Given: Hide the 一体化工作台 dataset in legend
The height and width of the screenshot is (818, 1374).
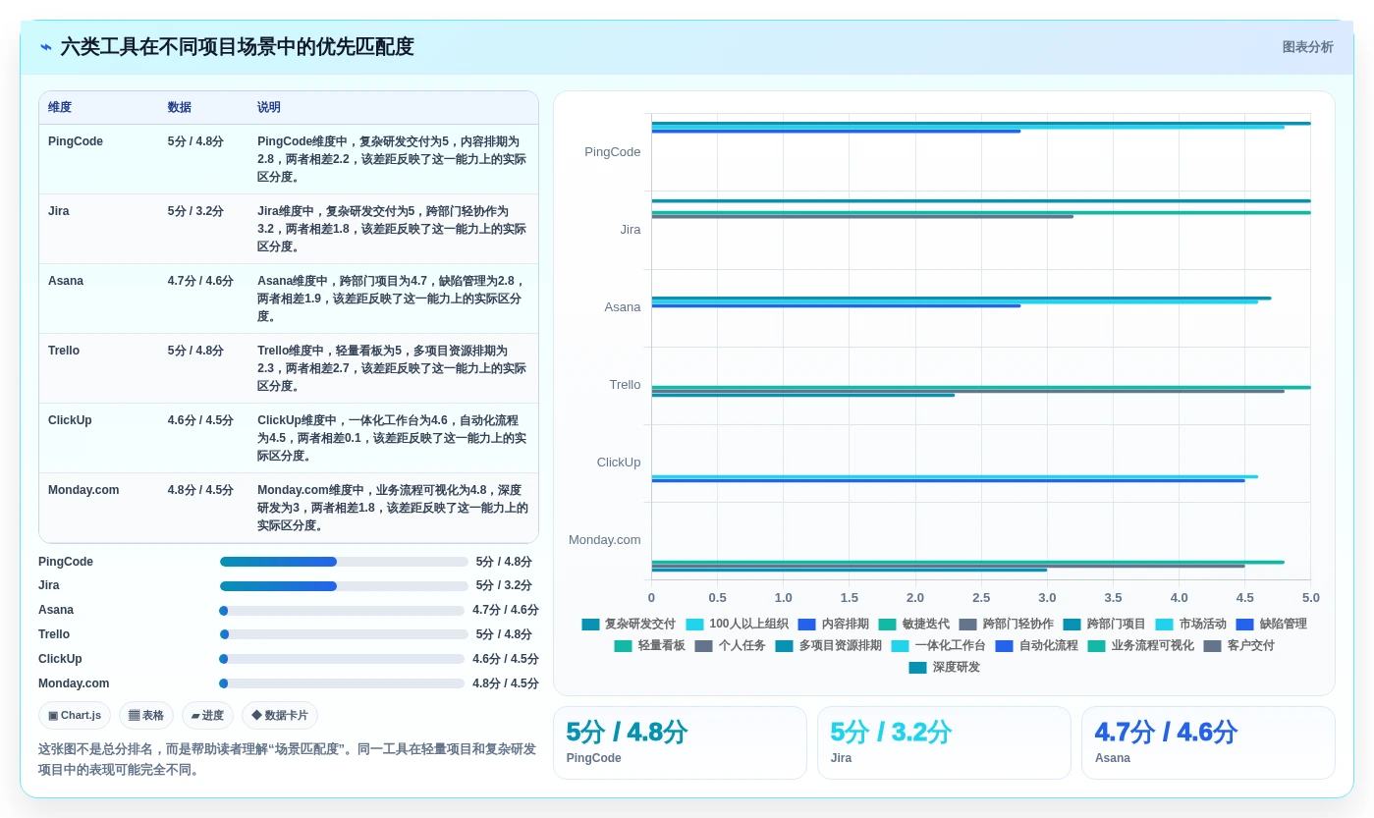Looking at the screenshot, I should (938, 646).
